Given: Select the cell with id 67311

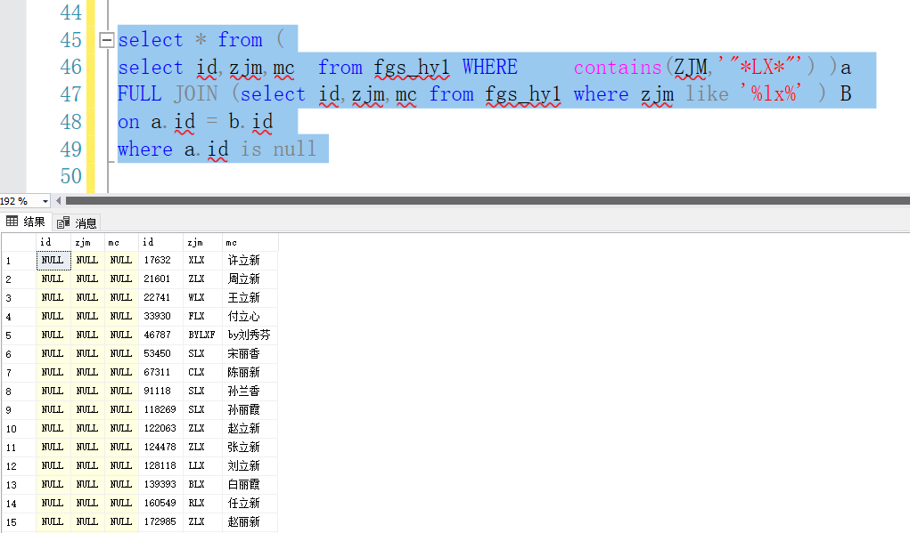Looking at the screenshot, I should coord(160,373).
